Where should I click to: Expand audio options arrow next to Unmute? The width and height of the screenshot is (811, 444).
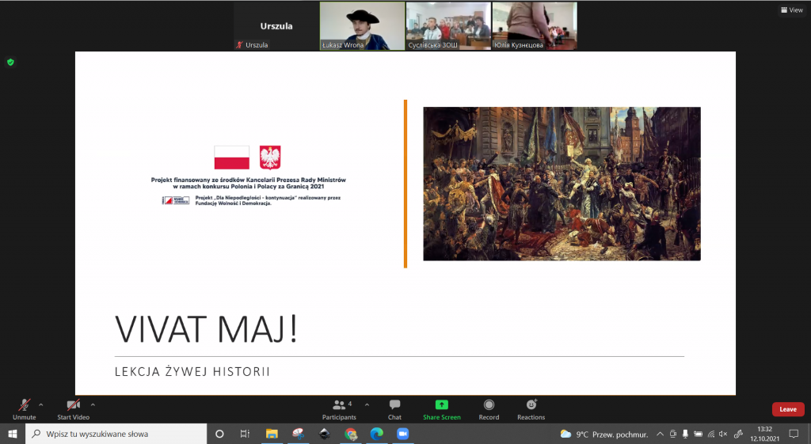click(x=41, y=404)
